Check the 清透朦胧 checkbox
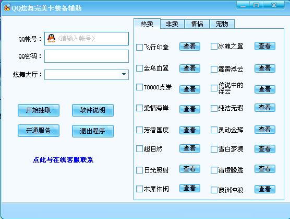The width and height of the screenshot is (290, 219). pyautogui.click(x=214, y=170)
